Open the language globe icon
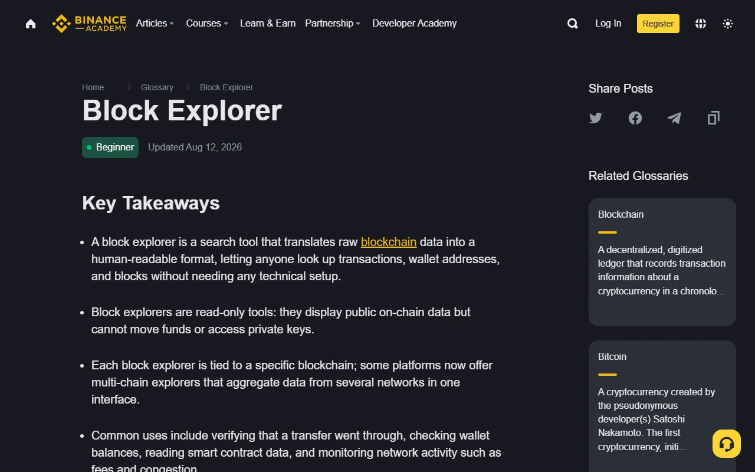755x472 pixels. [x=701, y=24]
